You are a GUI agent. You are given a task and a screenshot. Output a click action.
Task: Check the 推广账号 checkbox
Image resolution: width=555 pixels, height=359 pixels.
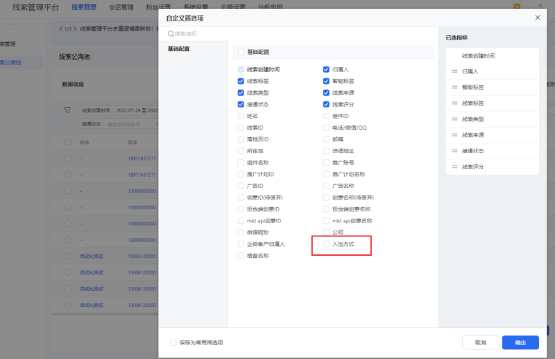pos(326,163)
